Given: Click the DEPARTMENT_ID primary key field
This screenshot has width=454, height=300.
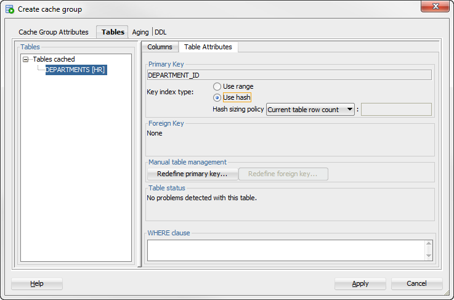Looking at the screenshot, I should (290, 75).
